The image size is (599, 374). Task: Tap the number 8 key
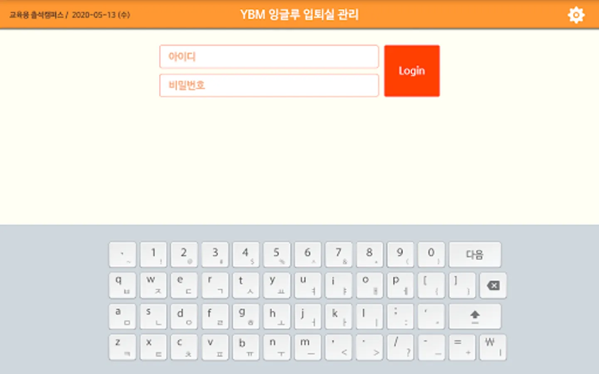[x=369, y=254]
